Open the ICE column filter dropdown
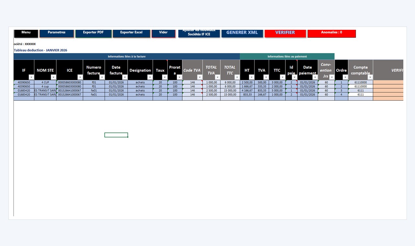This screenshot has height=246, width=415. click(x=80, y=77)
